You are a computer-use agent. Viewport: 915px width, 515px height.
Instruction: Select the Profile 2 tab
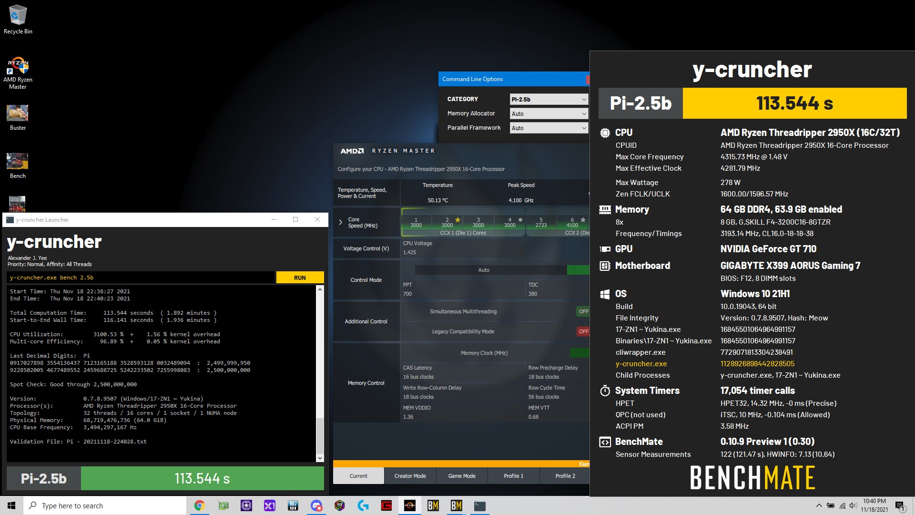tap(565, 476)
